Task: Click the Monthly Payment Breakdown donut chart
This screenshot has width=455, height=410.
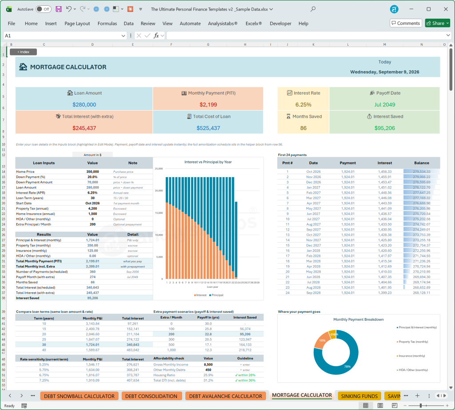Action: click(336, 352)
